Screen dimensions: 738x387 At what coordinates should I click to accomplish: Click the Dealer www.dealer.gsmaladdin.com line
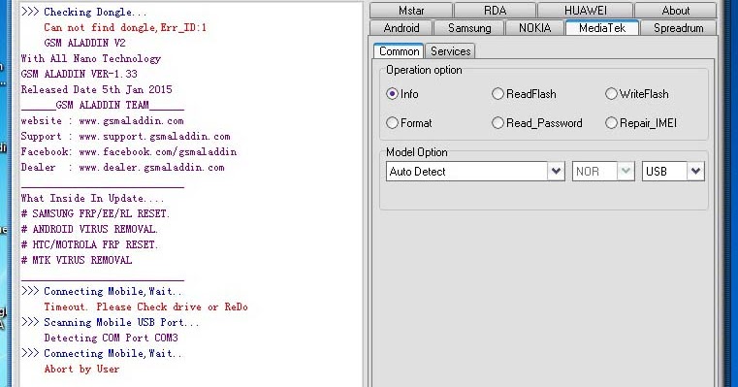tap(122, 167)
